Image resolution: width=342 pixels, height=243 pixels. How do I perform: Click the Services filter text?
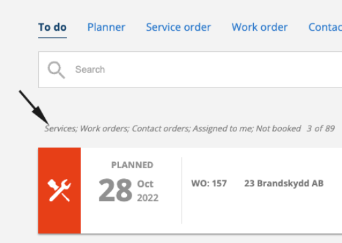click(61, 129)
